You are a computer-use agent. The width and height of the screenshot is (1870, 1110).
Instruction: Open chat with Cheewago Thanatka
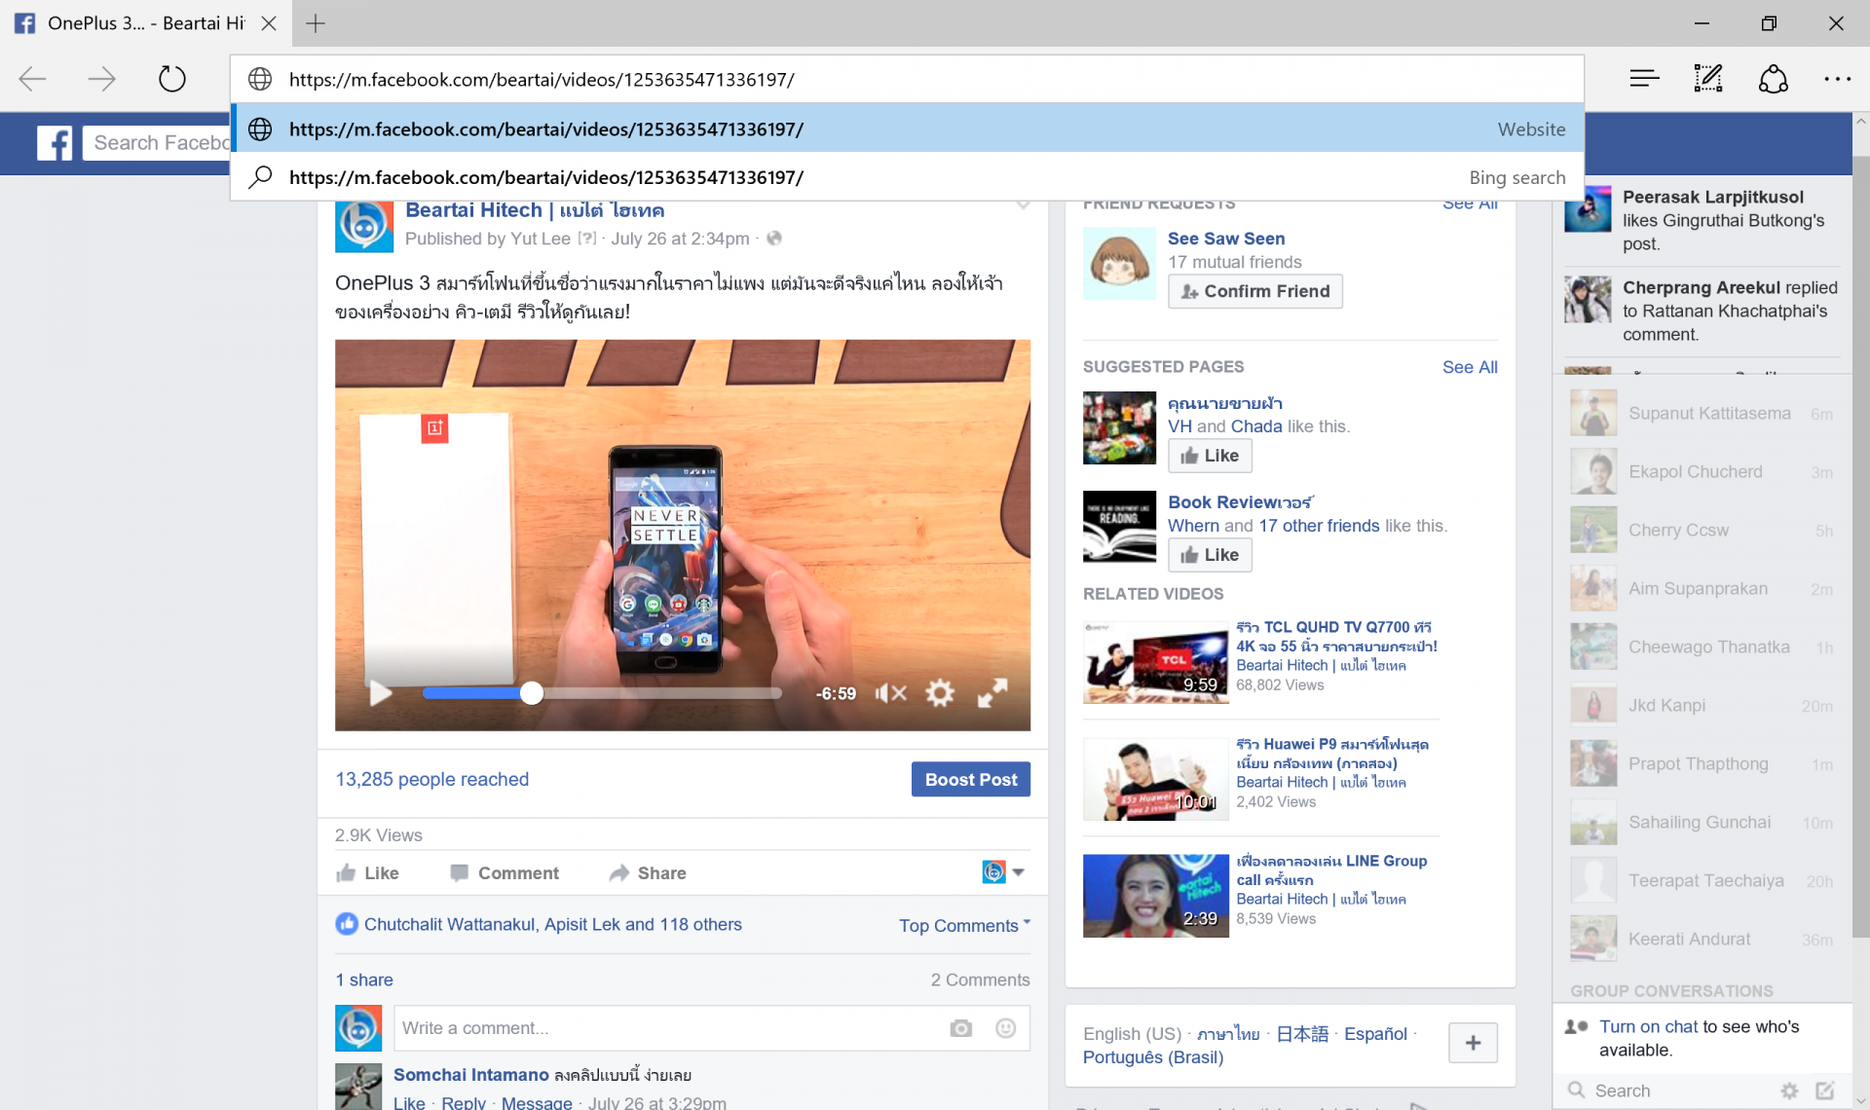1702,647
